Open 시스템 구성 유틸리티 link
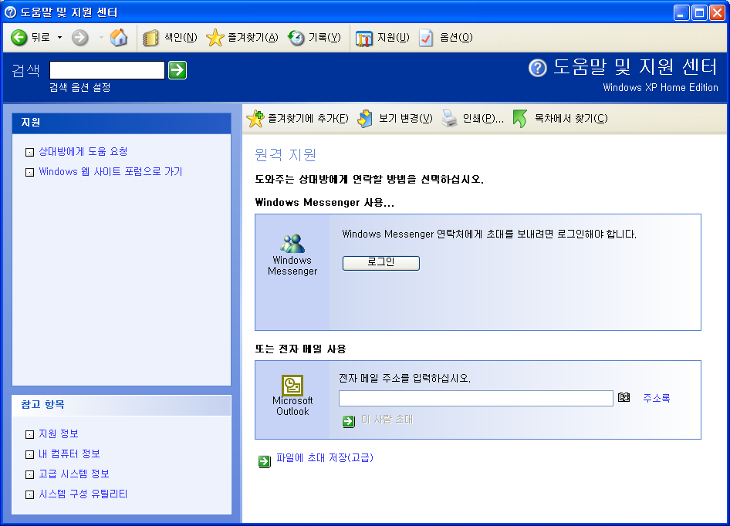730x526 pixels. [83, 494]
